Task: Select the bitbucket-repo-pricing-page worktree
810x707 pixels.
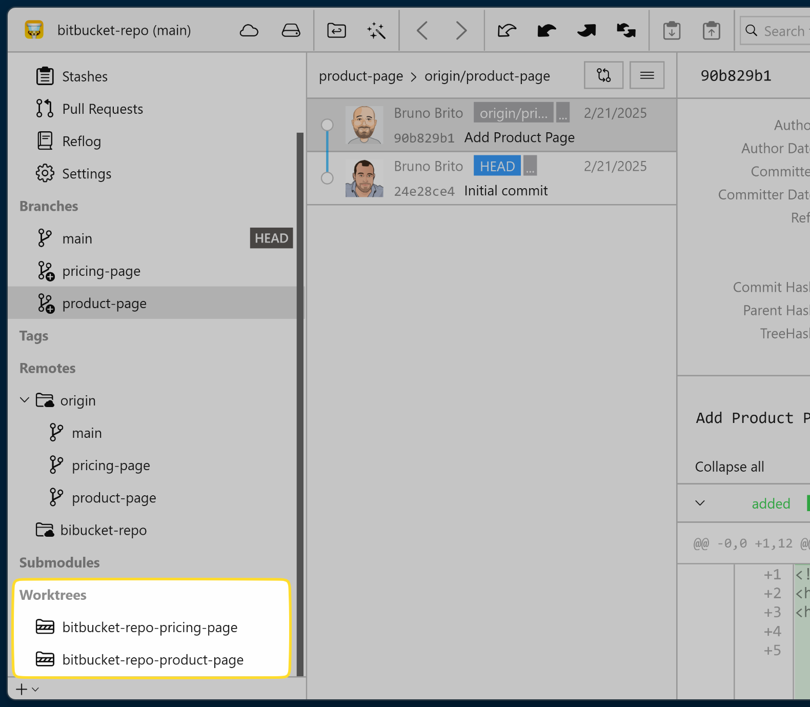Action: 150,628
